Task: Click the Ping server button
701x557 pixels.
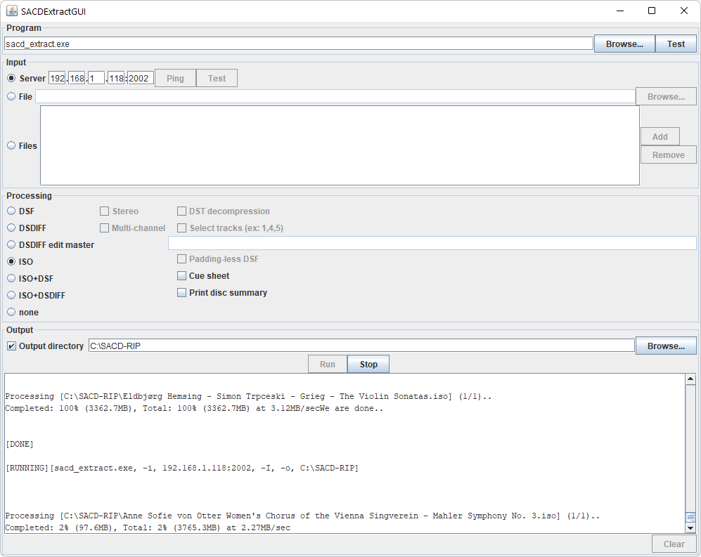Action: tap(175, 78)
